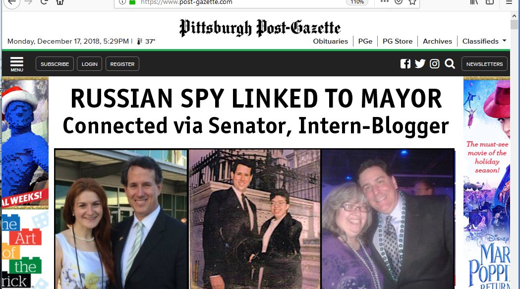Open the Twitter bird icon
The height and width of the screenshot is (289, 520).
tap(420, 64)
